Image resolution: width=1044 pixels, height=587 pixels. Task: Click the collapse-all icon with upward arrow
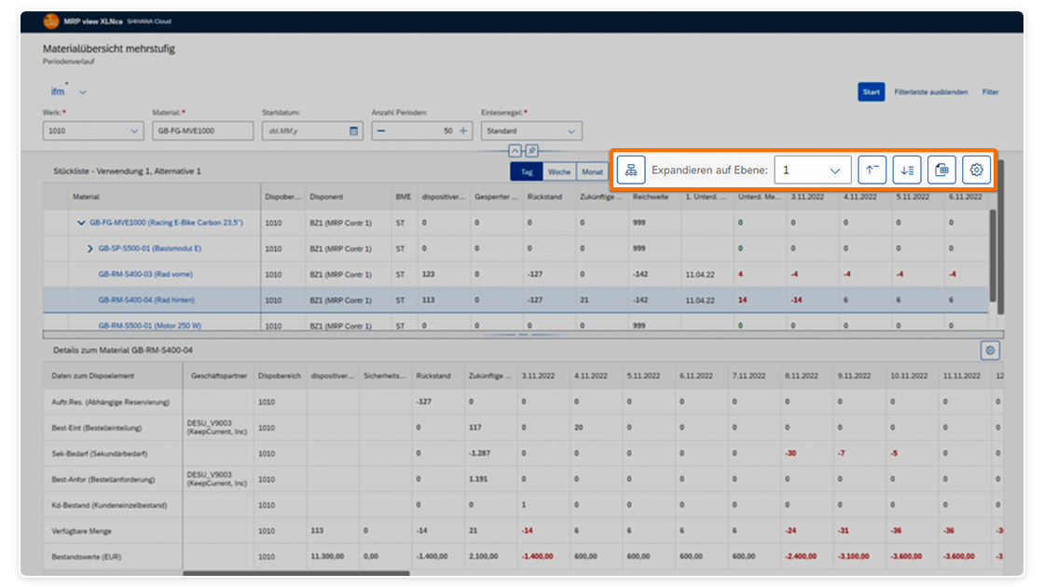[x=872, y=170]
